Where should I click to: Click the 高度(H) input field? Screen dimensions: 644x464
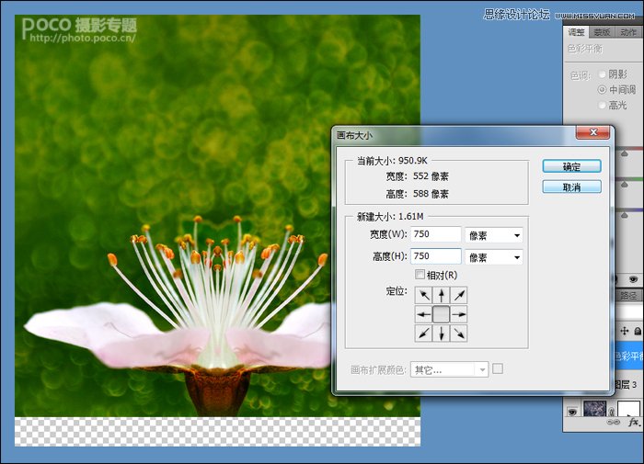click(436, 256)
